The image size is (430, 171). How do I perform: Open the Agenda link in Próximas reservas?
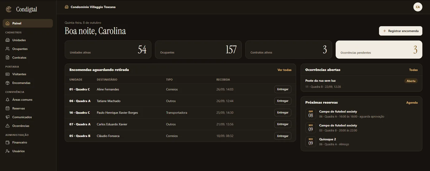(412, 102)
